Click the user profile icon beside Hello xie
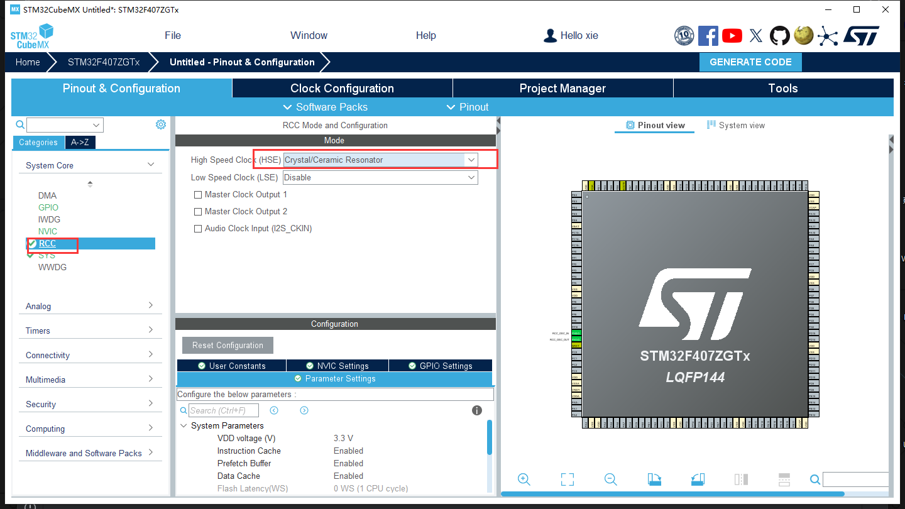The width and height of the screenshot is (905, 509). tap(551, 36)
